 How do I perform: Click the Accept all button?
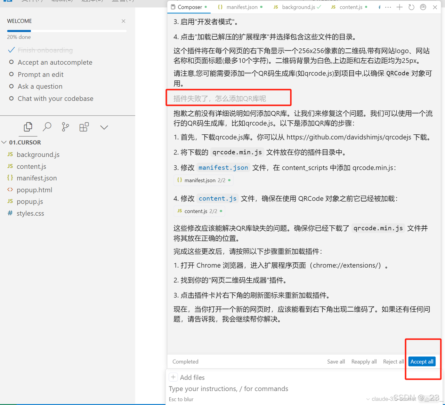tap(422, 362)
